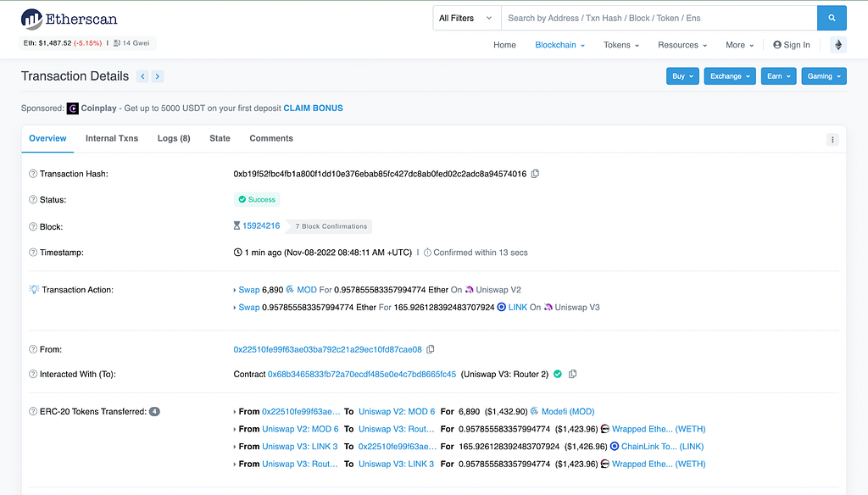This screenshot has height=495, width=868.
Task: Click the LINK token icon in swap action
Action: 502,308
